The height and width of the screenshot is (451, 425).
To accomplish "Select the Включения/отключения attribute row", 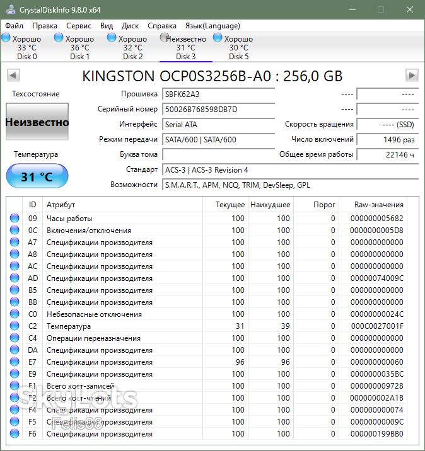I will pos(207,230).
